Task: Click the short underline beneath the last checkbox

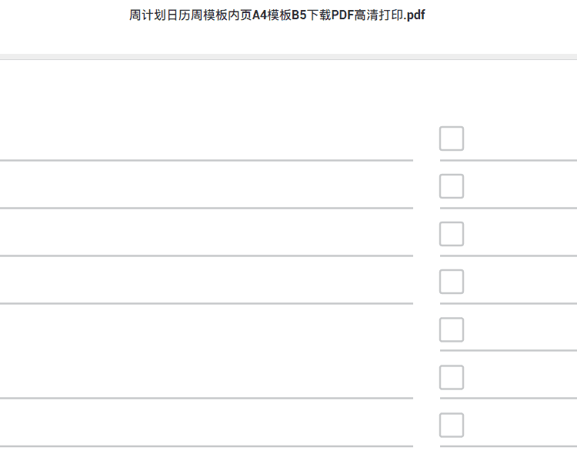Action: coord(509,446)
